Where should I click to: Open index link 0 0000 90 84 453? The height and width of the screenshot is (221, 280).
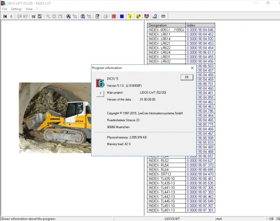200,43
